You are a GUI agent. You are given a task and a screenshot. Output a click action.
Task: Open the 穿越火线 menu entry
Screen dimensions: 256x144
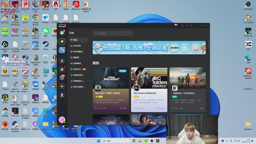pos(78,75)
